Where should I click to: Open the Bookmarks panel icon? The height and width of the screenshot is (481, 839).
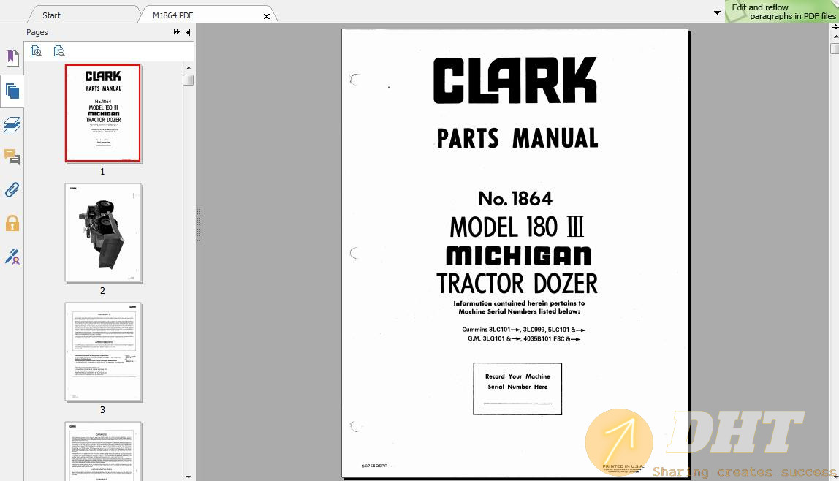(12, 58)
